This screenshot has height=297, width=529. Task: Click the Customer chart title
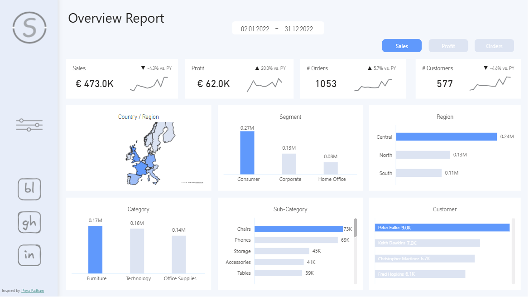tap(445, 209)
